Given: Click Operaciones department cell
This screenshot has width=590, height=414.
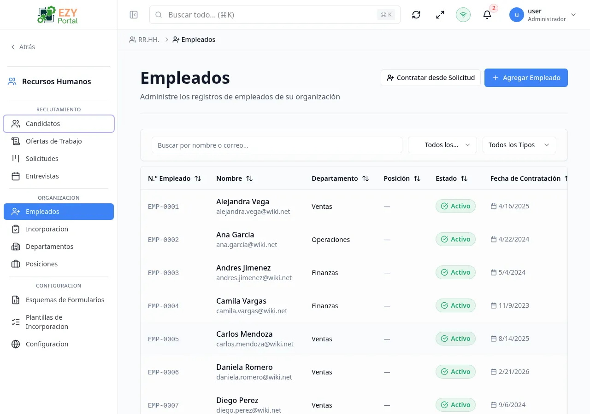Looking at the screenshot, I should click(x=330, y=240).
